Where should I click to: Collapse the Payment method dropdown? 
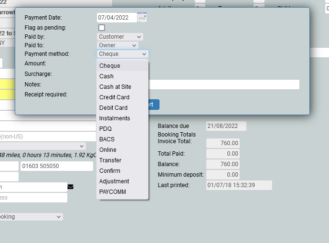122,54
